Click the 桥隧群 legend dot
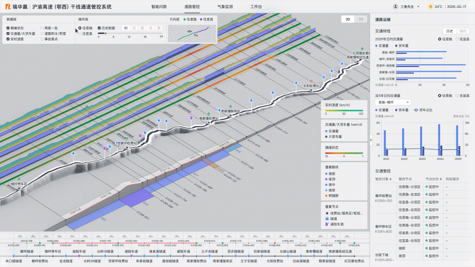This screenshot has width=475, height=267. tap(326, 196)
